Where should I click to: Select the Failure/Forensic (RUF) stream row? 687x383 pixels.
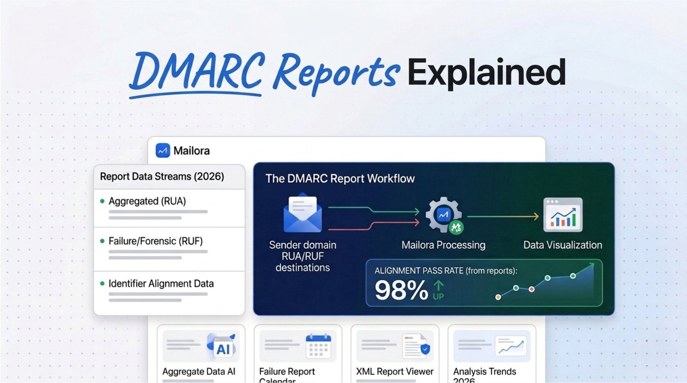[x=169, y=249]
